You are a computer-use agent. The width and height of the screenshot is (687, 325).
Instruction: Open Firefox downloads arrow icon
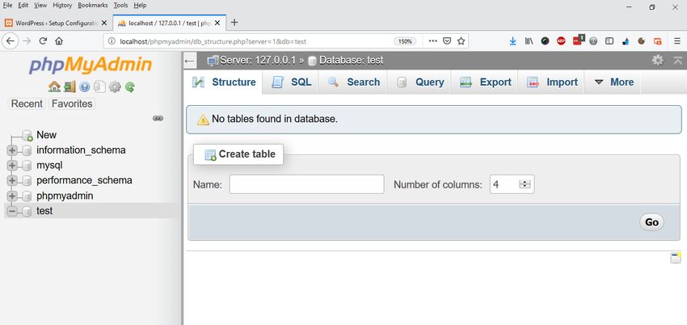pos(513,41)
